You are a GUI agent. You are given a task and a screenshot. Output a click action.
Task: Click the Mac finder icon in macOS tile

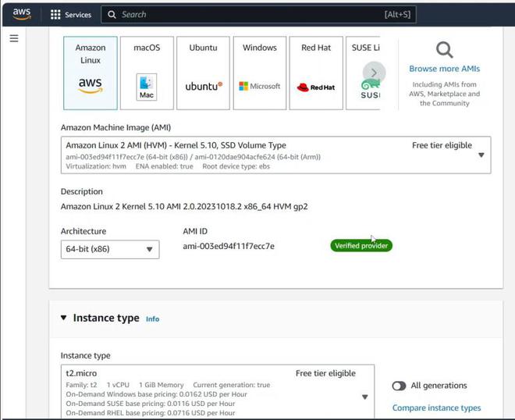pos(147,87)
